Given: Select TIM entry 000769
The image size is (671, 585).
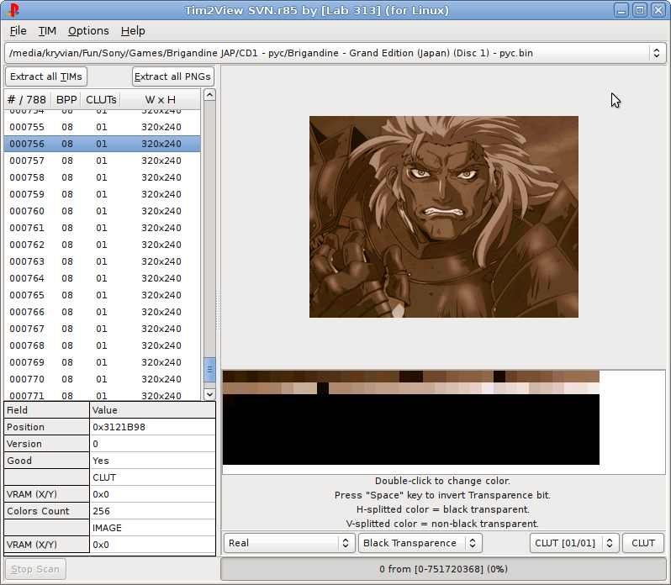Looking at the screenshot, I should click(x=103, y=362).
